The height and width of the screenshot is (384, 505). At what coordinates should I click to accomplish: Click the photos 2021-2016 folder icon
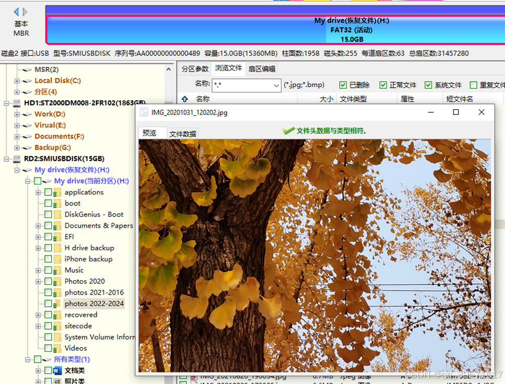pyautogui.click(x=57, y=293)
